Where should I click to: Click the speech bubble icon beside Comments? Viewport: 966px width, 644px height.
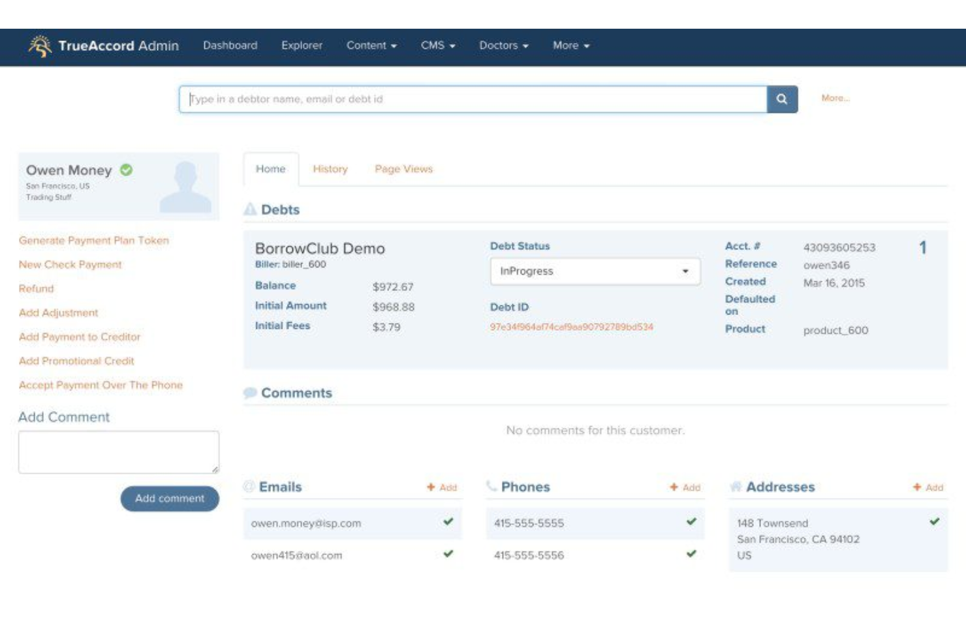250,393
